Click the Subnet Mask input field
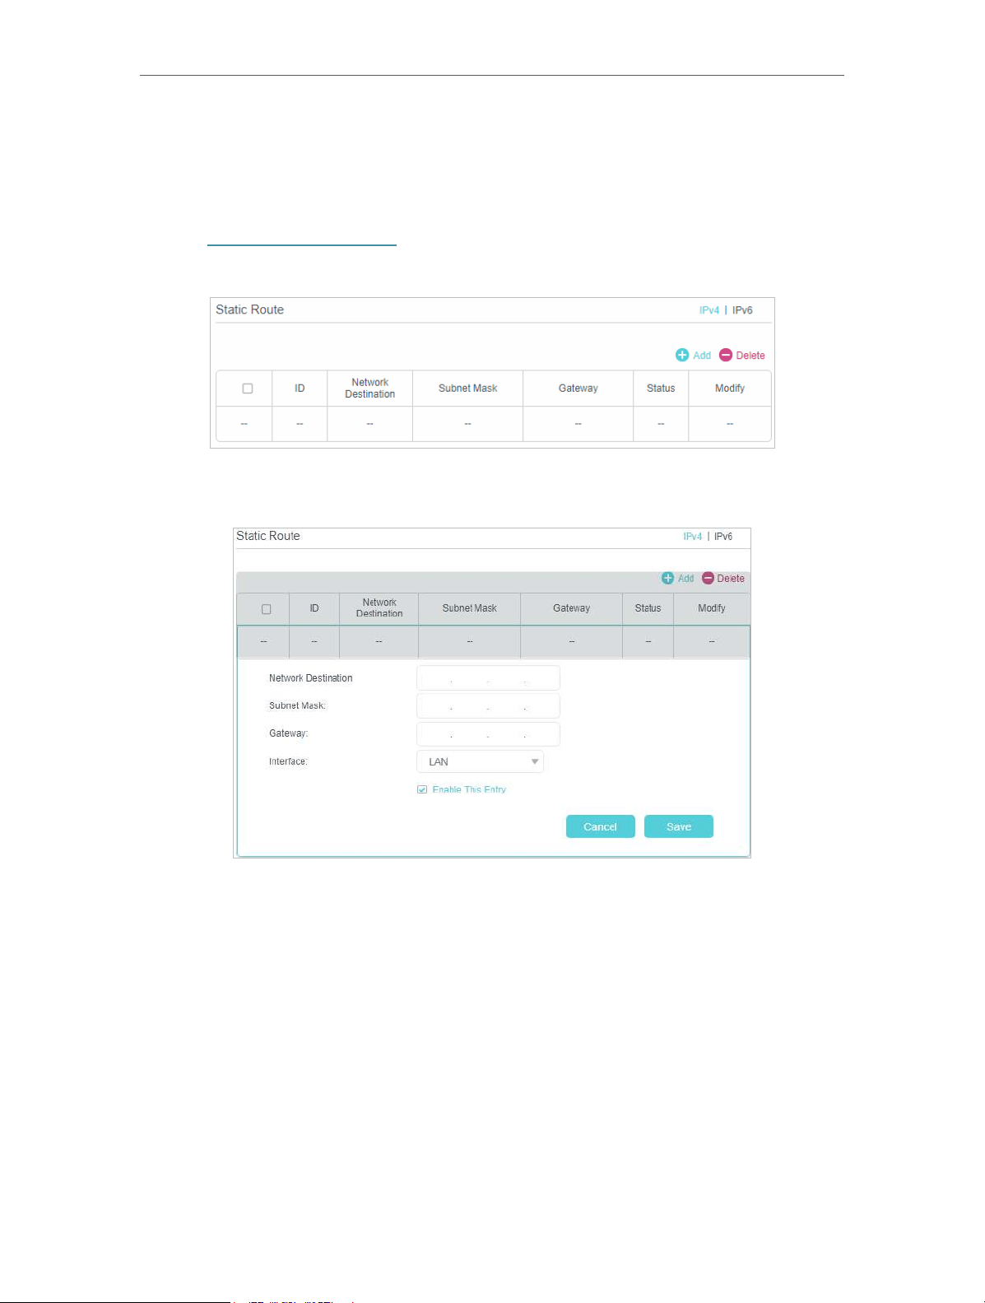985x1303 pixels. point(488,705)
